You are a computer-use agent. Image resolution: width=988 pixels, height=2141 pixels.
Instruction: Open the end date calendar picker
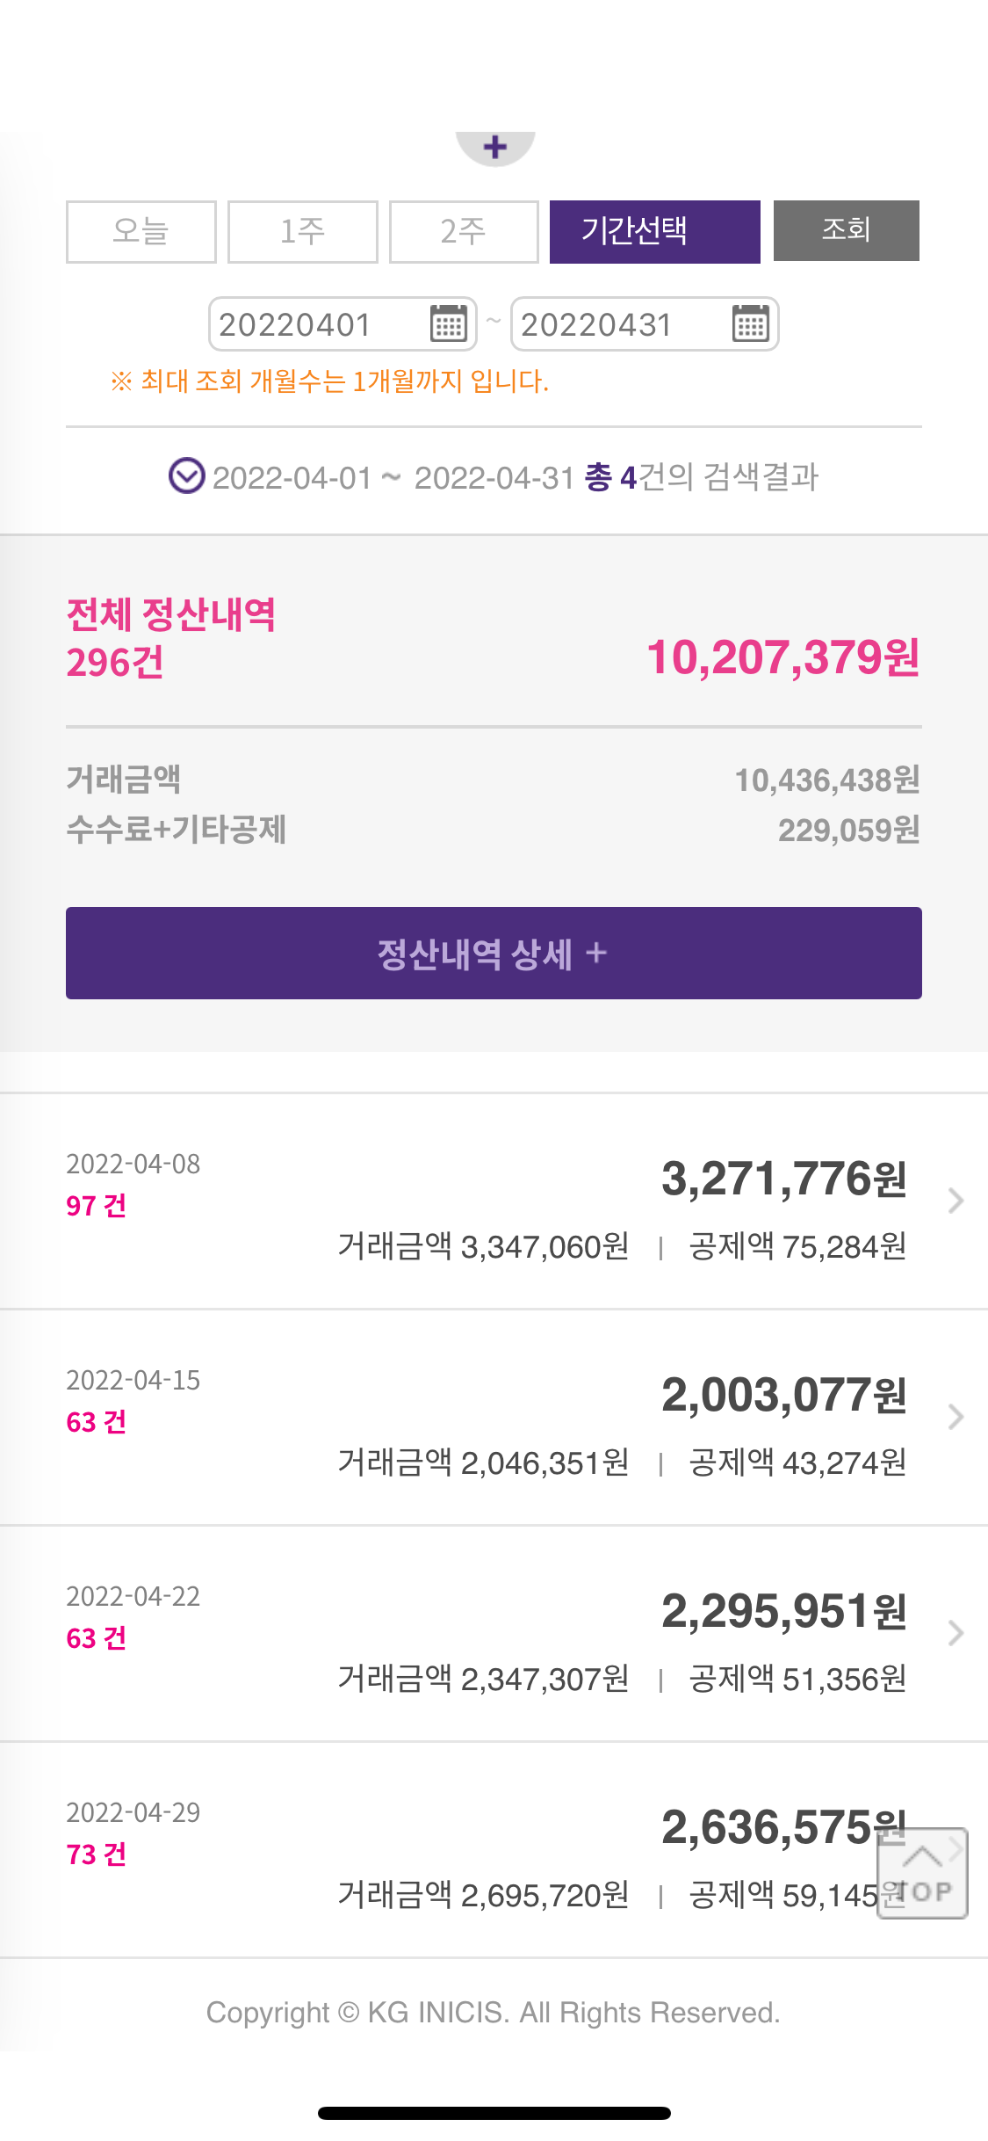(x=750, y=323)
